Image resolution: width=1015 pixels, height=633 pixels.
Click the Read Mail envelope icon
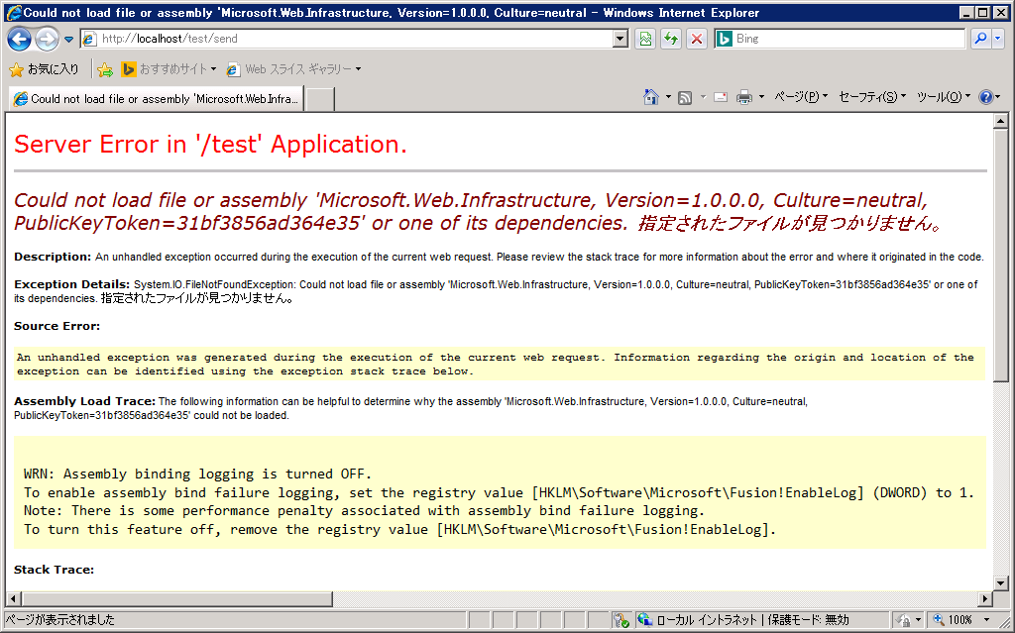721,98
